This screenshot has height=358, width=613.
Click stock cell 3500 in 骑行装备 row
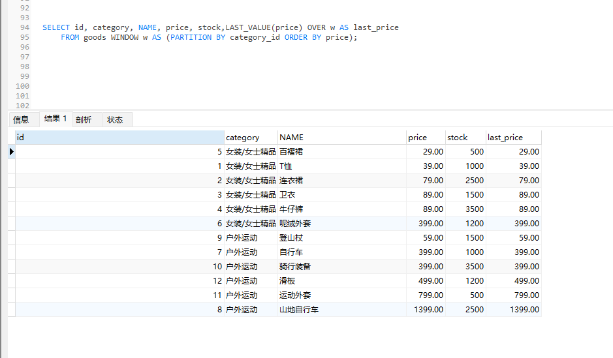(465, 266)
